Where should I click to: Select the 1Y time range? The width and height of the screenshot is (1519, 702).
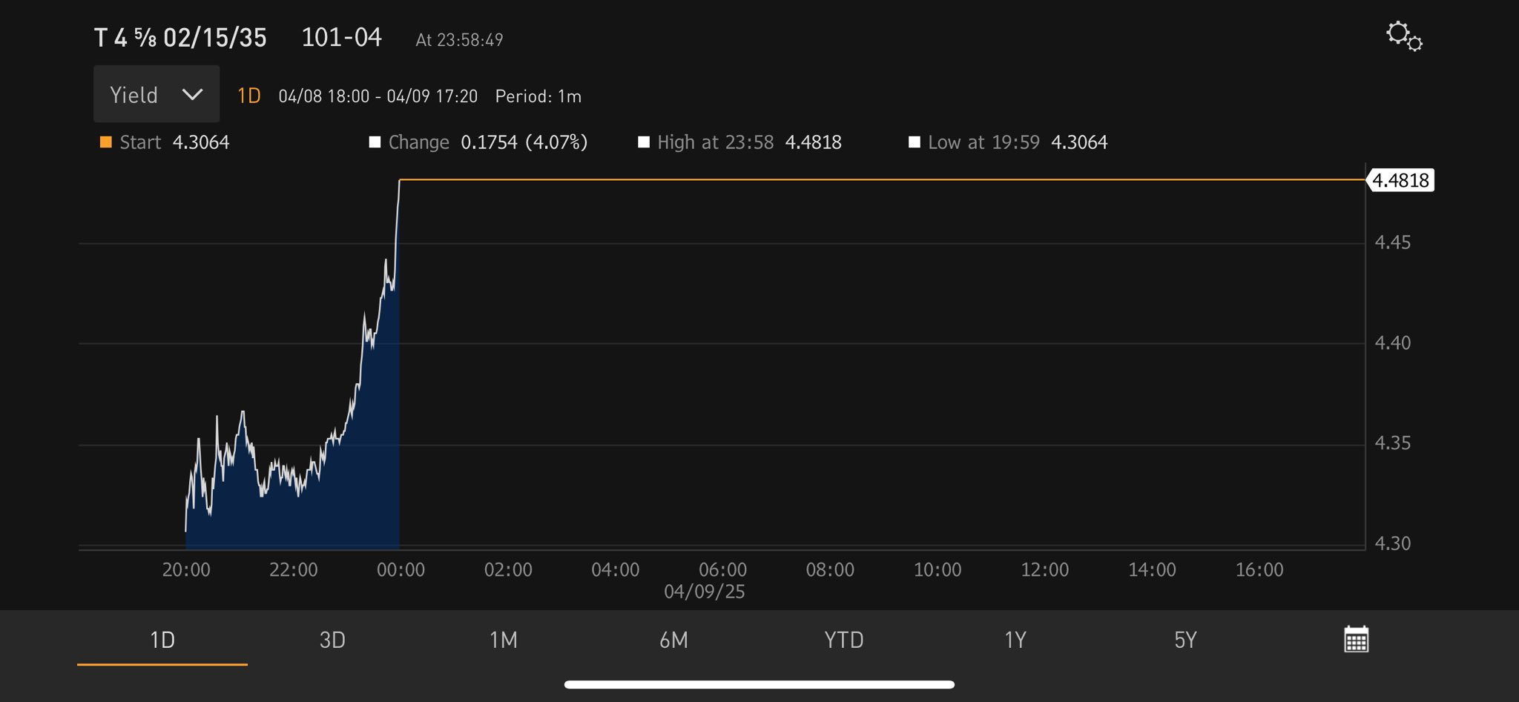coord(1015,640)
